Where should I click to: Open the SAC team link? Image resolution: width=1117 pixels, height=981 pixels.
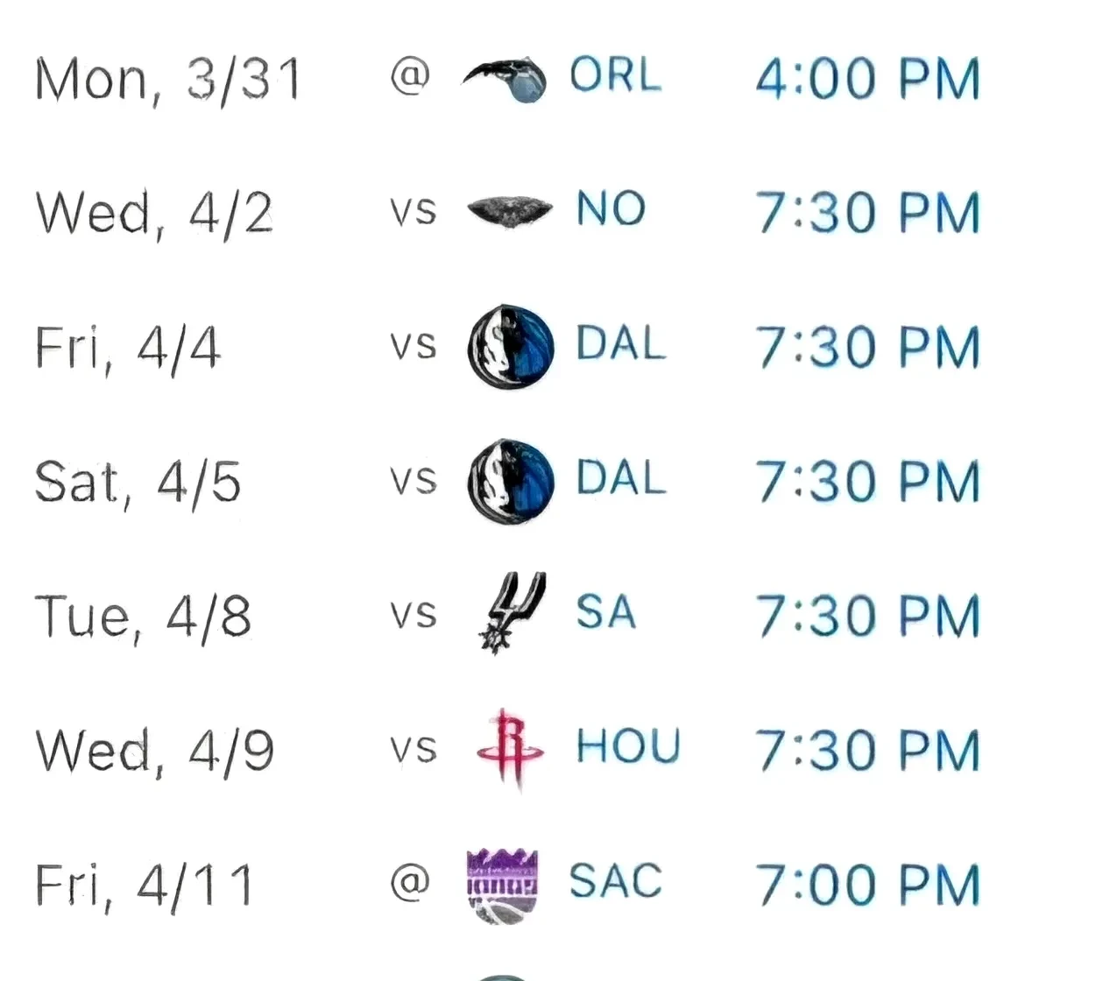coord(615,881)
